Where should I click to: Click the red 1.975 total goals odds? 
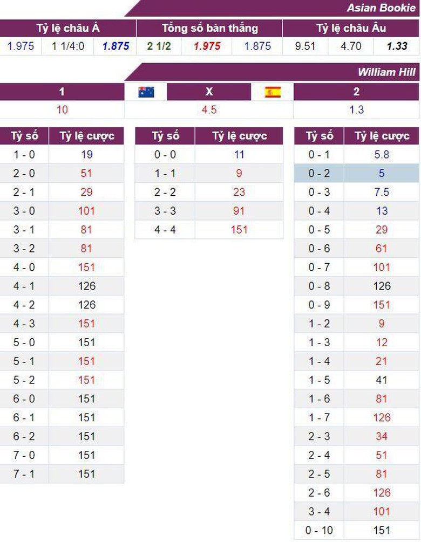click(207, 46)
